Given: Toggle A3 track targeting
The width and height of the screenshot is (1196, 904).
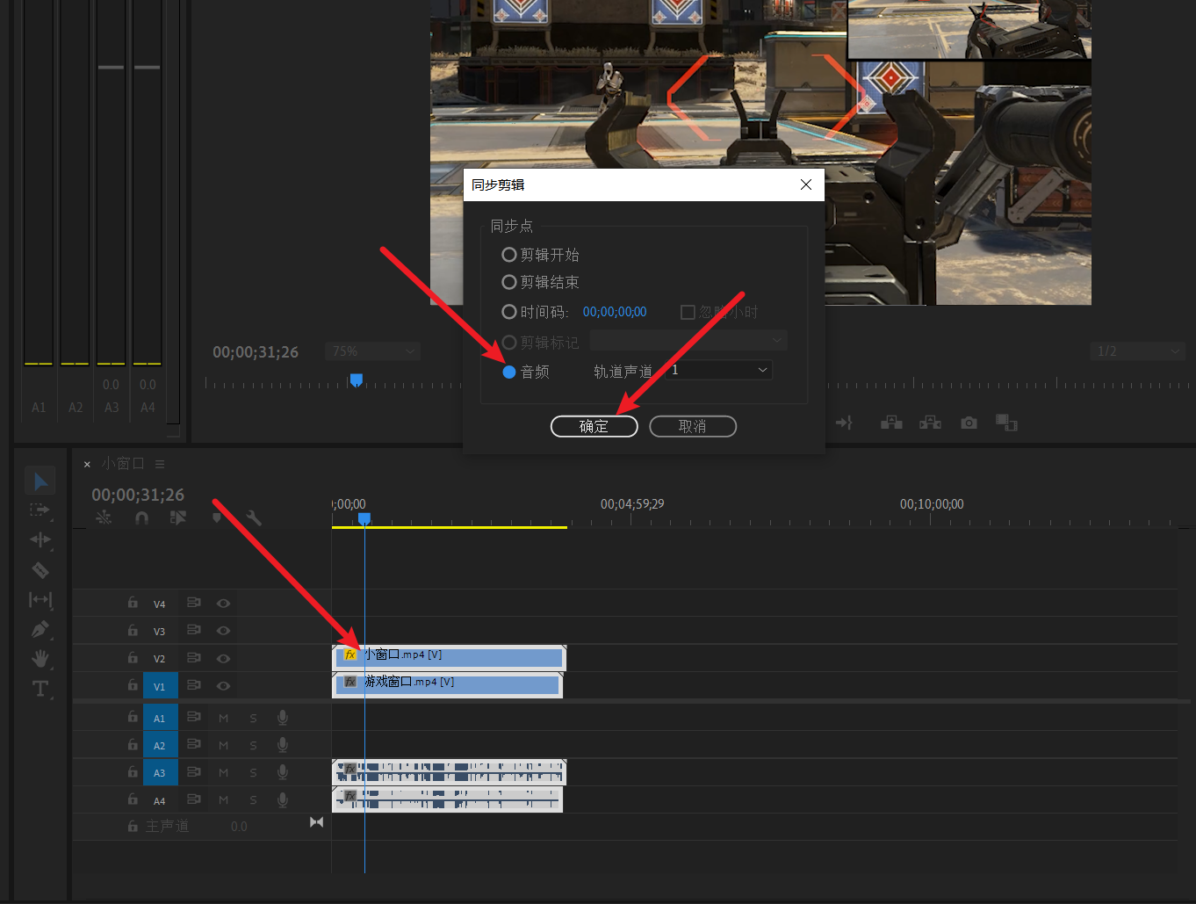Looking at the screenshot, I should 160,772.
